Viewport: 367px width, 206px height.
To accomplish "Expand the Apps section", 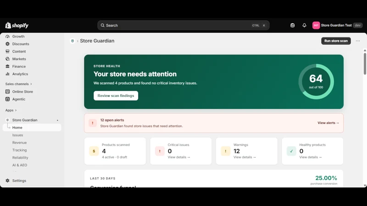I will 11,110.
